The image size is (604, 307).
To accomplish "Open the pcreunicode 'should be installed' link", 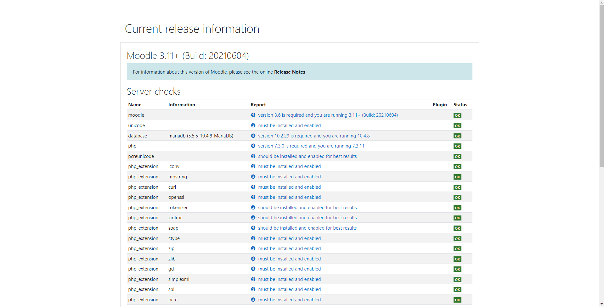I will (308, 156).
